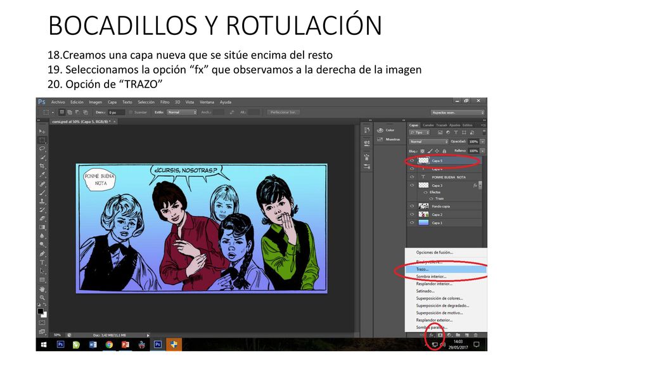
Task: Open the Filtro menu
Action: (165, 102)
